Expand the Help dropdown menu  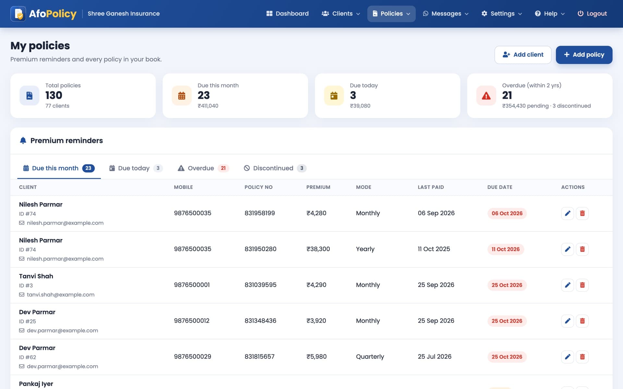coord(550,14)
